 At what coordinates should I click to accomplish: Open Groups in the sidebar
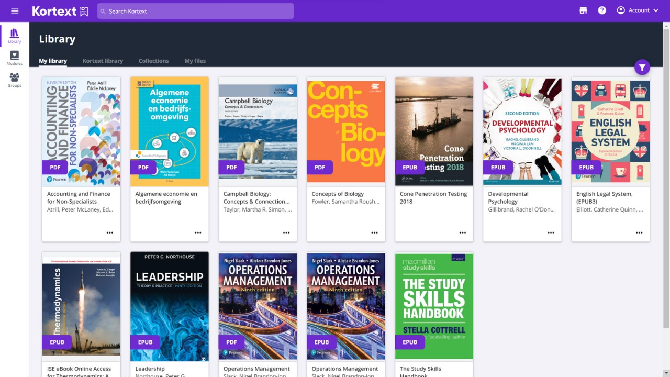15,80
